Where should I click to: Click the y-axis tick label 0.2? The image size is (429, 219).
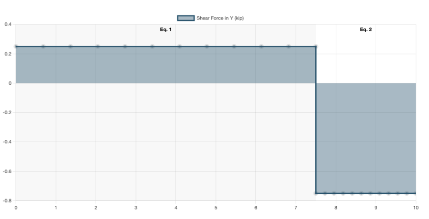(9, 54)
